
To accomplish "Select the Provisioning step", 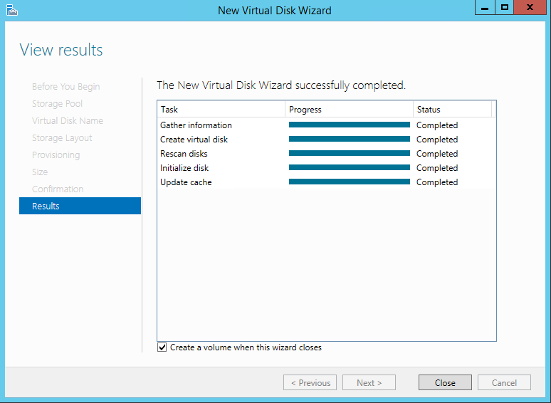I will tap(56, 155).
